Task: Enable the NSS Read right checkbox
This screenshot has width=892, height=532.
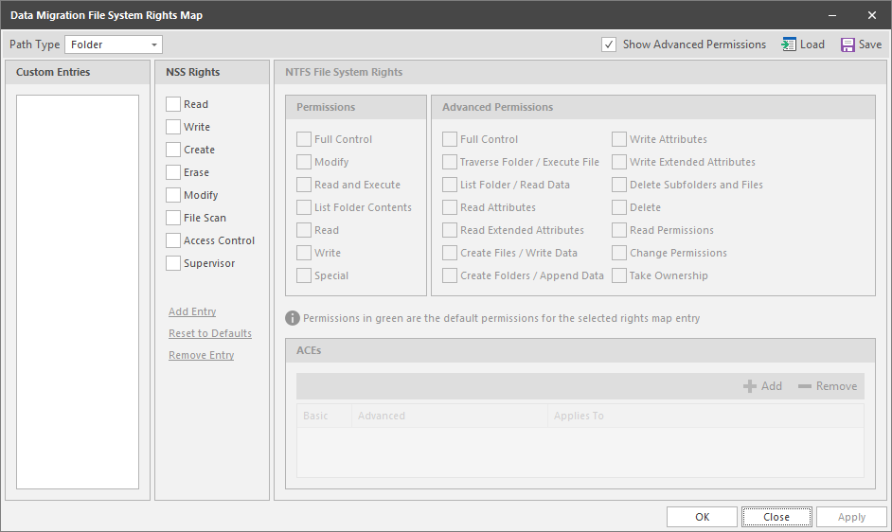Action: click(x=173, y=104)
